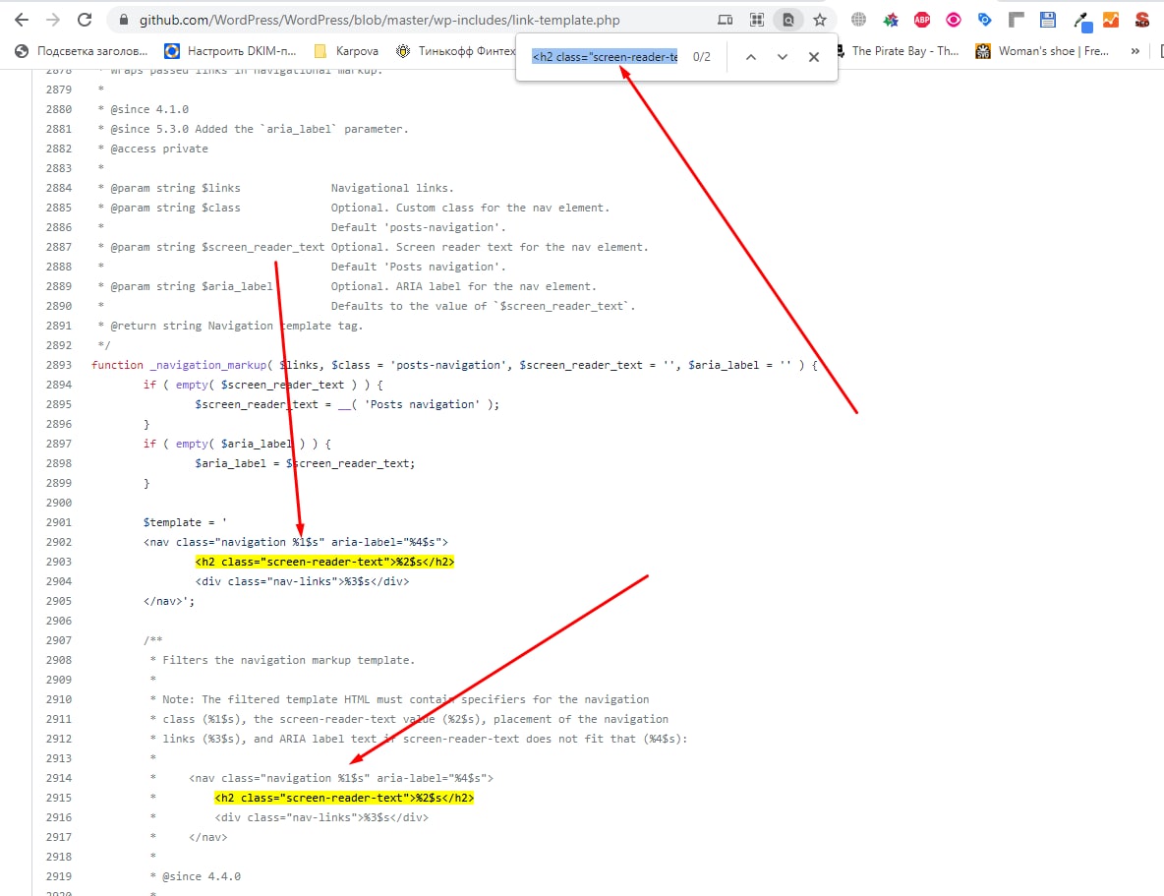Open the Adblock Plus extension
The width and height of the screenshot is (1164, 896).
[x=922, y=20]
